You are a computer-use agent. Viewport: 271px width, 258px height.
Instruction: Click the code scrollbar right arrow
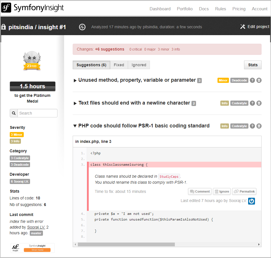click(x=259, y=244)
